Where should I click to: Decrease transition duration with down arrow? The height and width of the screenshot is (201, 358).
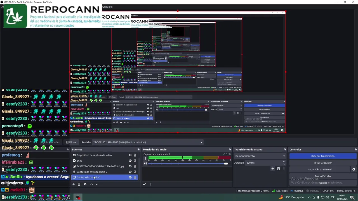tap(284, 164)
